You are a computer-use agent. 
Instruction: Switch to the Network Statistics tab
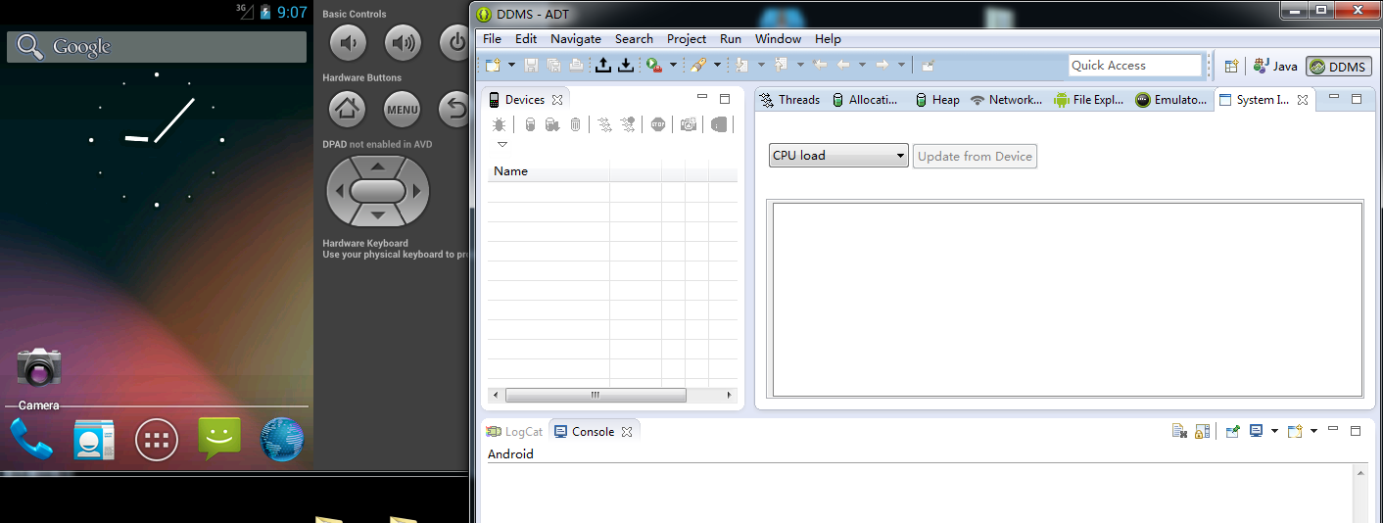1006,100
